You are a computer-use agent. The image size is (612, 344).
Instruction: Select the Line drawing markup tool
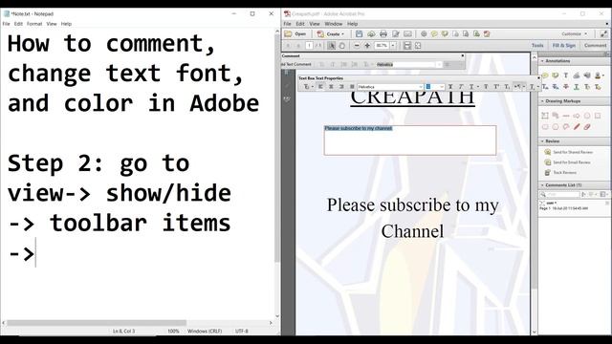(x=566, y=116)
